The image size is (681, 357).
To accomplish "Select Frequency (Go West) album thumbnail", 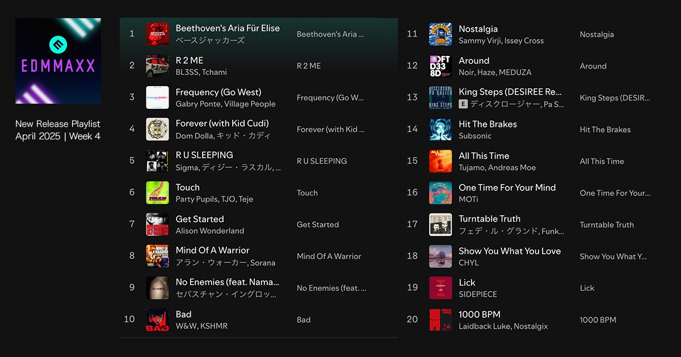I will click(157, 97).
